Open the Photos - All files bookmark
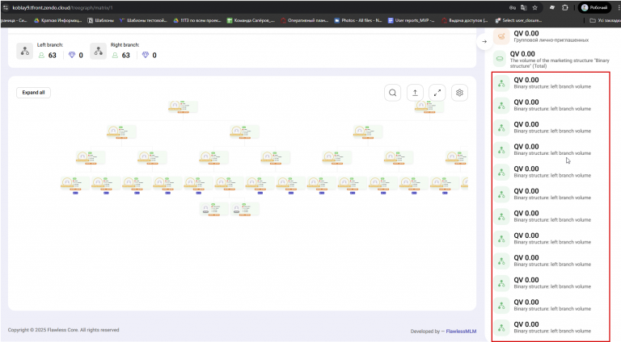The height and width of the screenshot is (342, 621). coord(358,20)
